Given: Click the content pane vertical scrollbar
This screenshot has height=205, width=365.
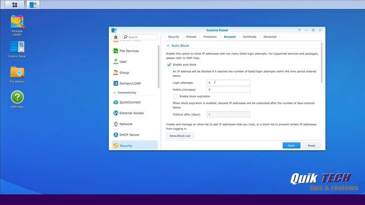Looking at the screenshot, I should pyautogui.click(x=322, y=62).
